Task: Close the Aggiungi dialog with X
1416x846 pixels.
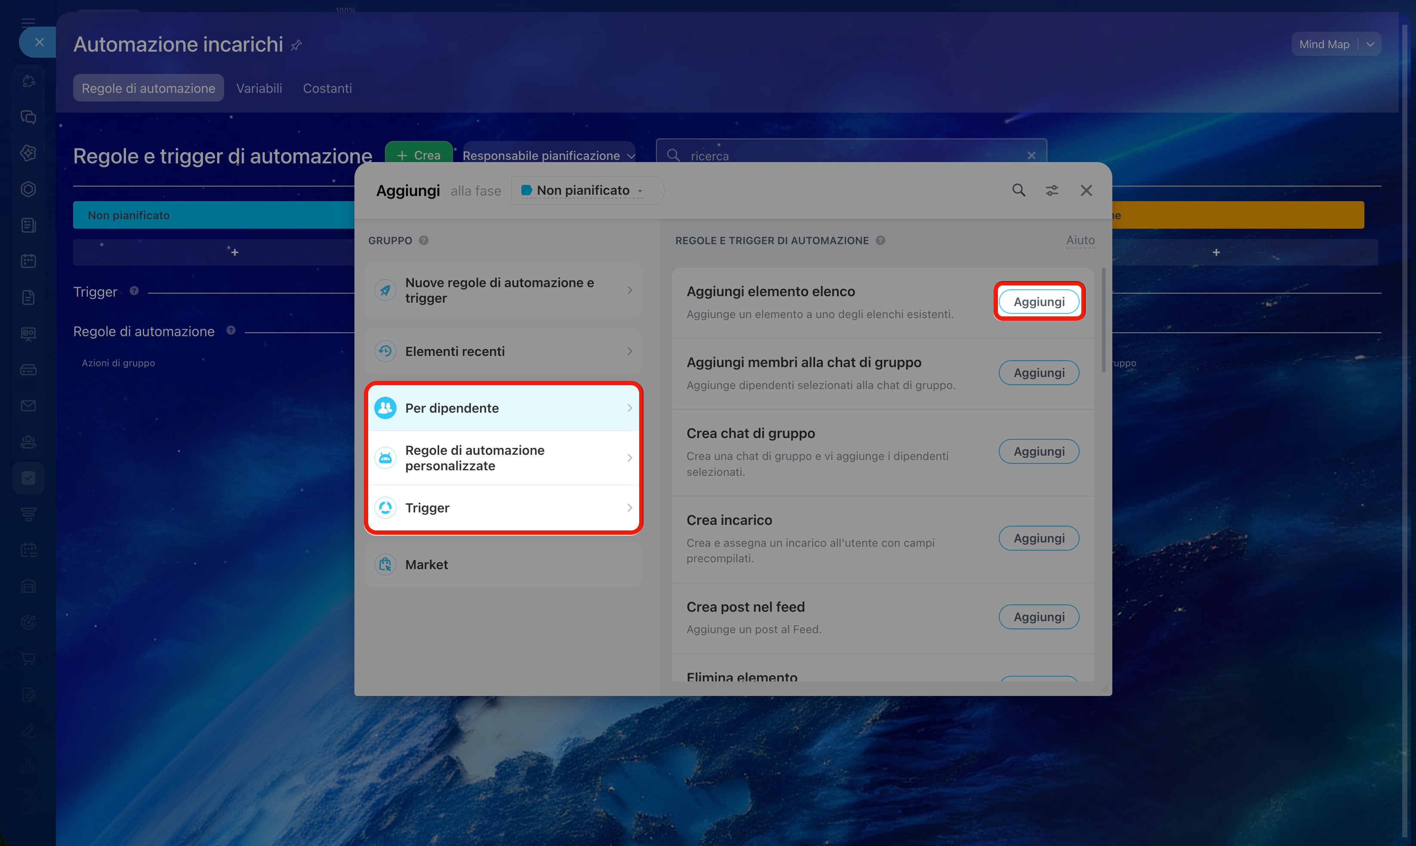Action: (1087, 190)
